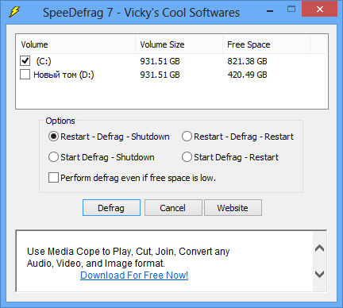343x308 pixels.
Task: Click the ad panel scroll down arrow
Action: (x=320, y=274)
